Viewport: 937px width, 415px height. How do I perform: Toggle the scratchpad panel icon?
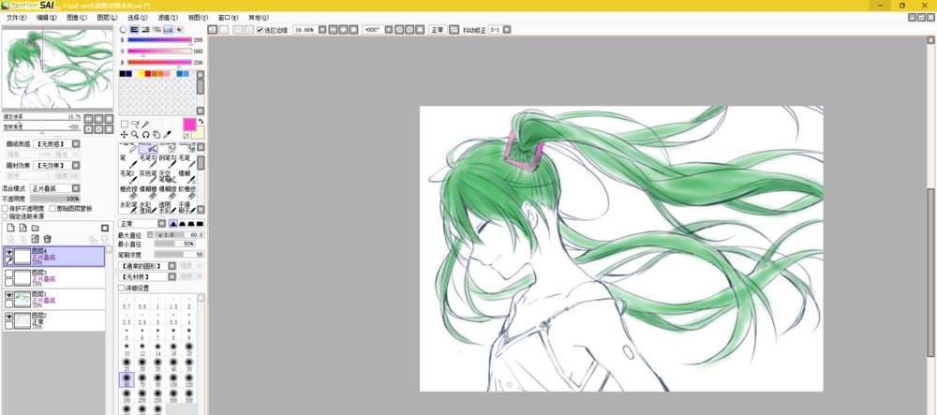(x=179, y=29)
